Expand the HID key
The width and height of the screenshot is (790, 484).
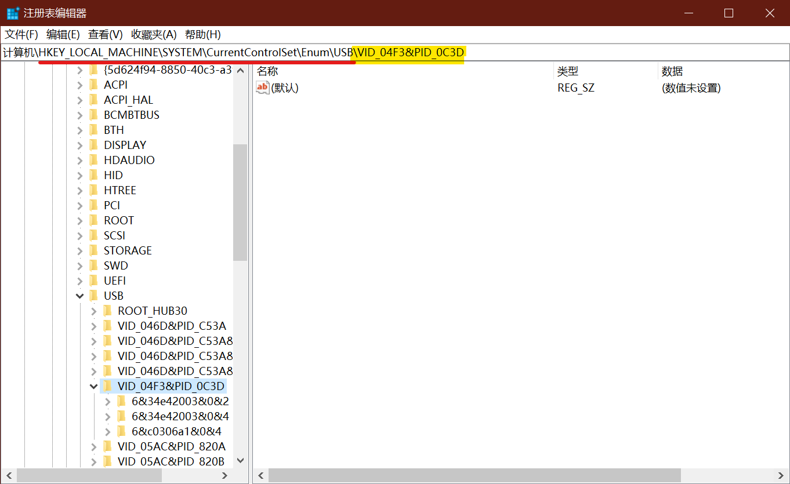80,175
